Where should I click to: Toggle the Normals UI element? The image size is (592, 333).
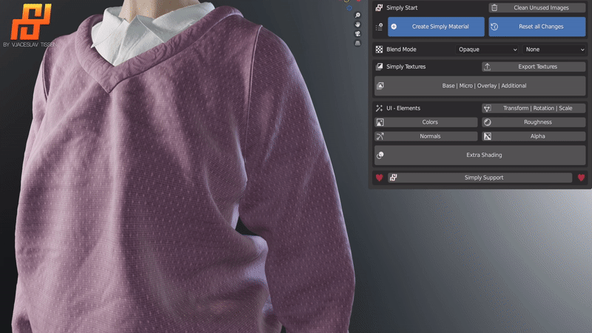click(425, 136)
